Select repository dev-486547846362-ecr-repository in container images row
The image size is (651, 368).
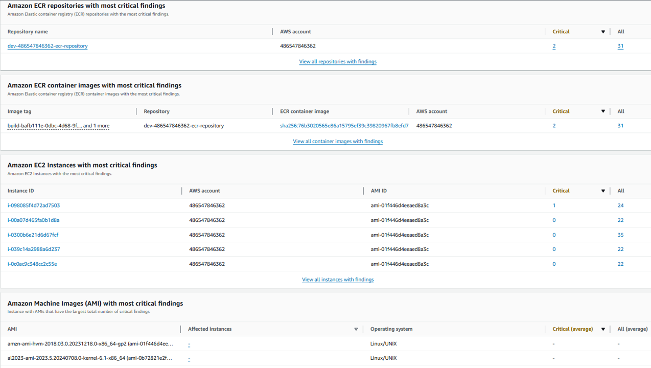click(184, 126)
